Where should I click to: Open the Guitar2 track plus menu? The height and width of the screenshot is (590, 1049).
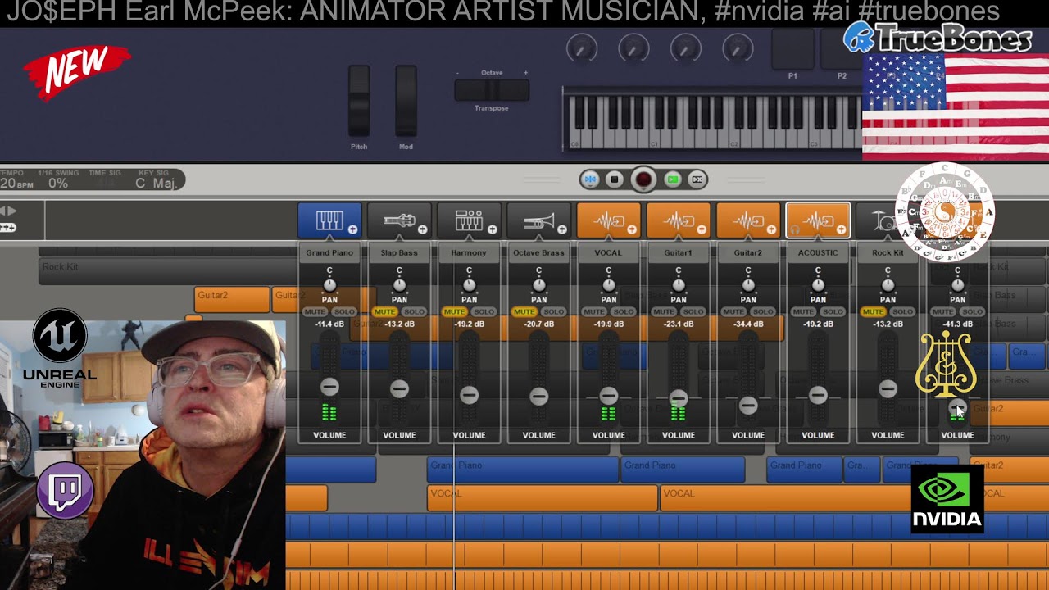pos(770,229)
